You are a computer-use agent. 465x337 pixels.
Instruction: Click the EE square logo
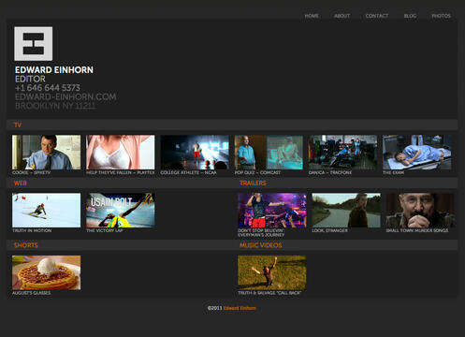click(34, 44)
